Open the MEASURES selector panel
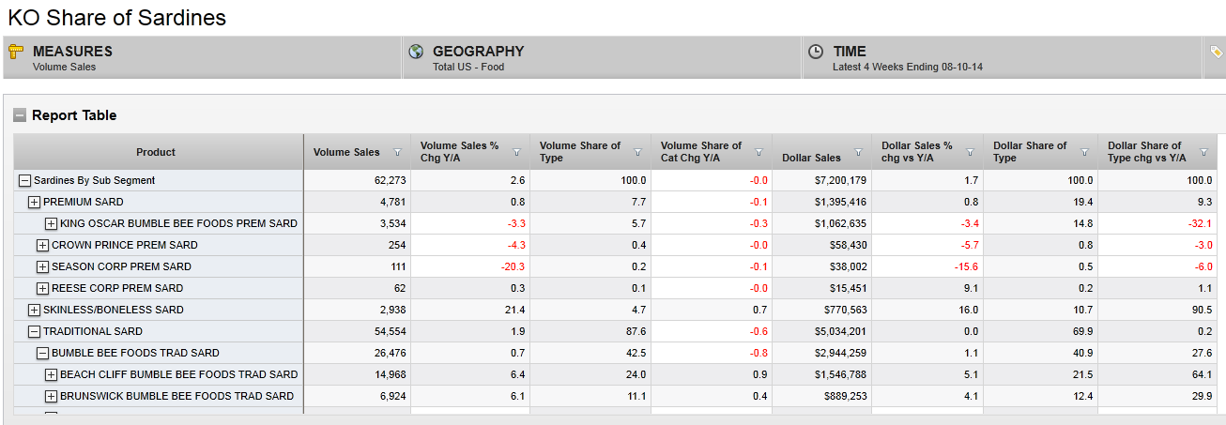 pyautogui.click(x=202, y=58)
